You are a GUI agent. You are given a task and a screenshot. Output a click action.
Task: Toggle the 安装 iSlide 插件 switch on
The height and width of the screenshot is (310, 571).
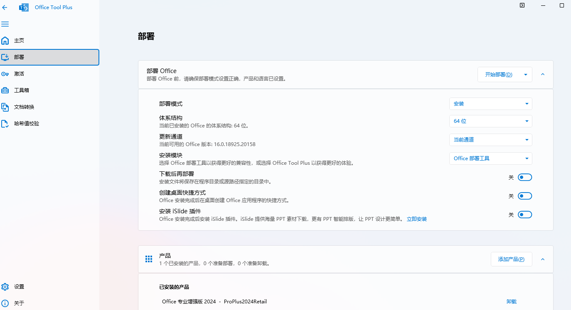coord(524,215)
